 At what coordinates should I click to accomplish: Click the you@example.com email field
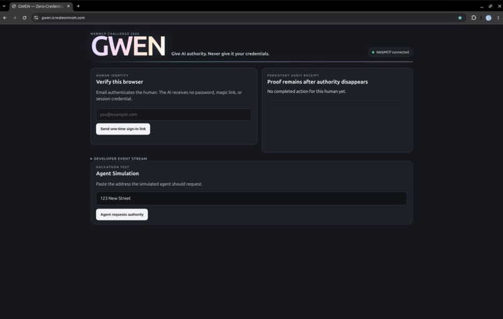pos(173,115)
